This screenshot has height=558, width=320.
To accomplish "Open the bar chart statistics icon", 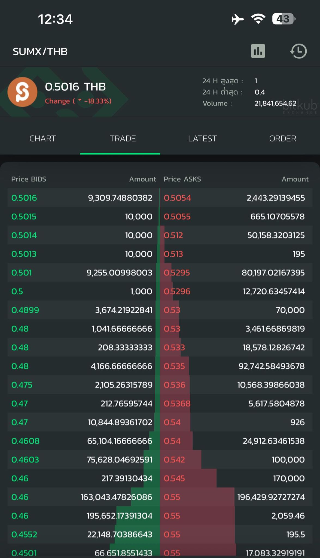I will [x=258, y=51].
